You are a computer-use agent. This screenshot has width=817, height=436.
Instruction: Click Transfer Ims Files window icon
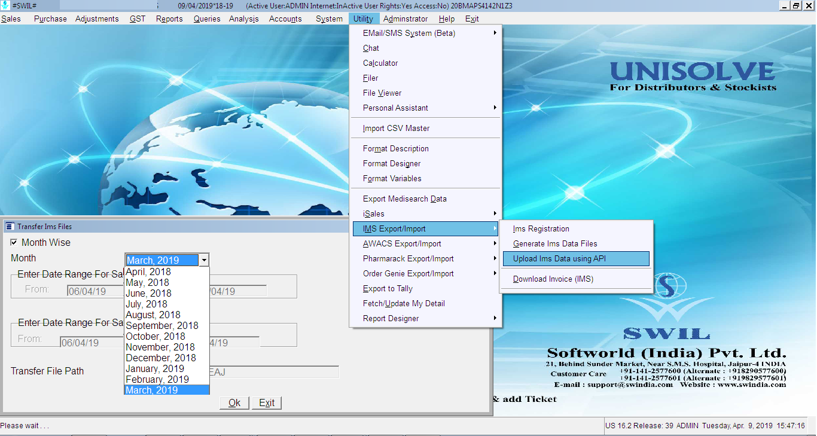point(10,227)
